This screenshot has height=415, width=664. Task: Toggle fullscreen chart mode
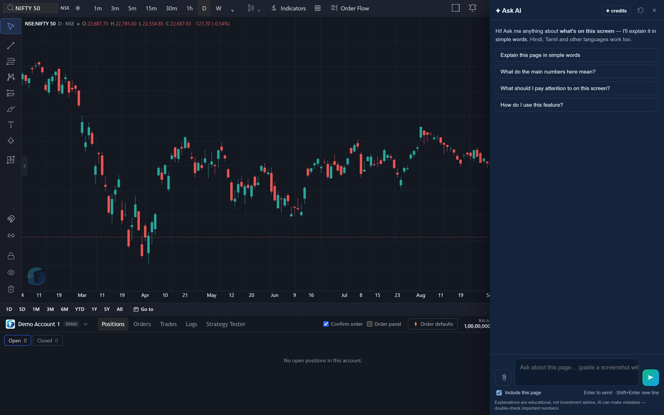pyautogui.click(x=455, y=8)
